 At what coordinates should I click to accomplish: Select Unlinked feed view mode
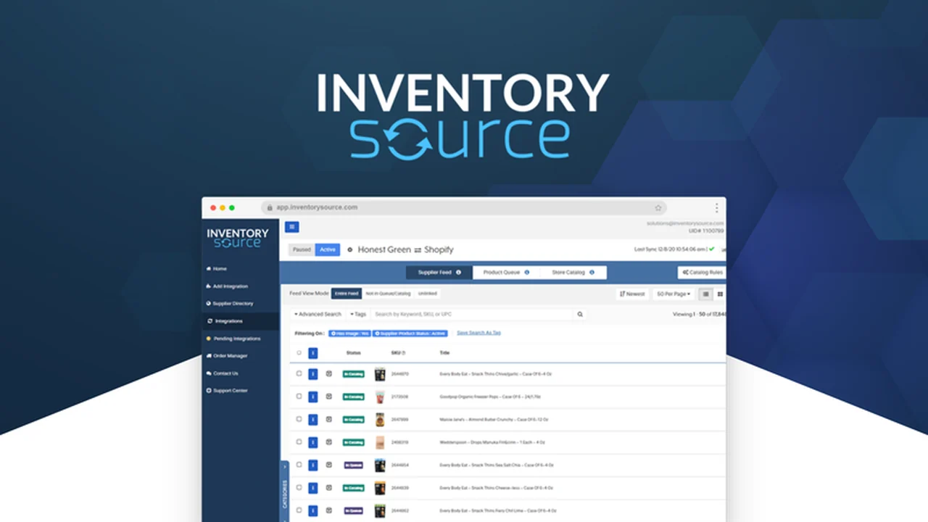click(427, 294)
